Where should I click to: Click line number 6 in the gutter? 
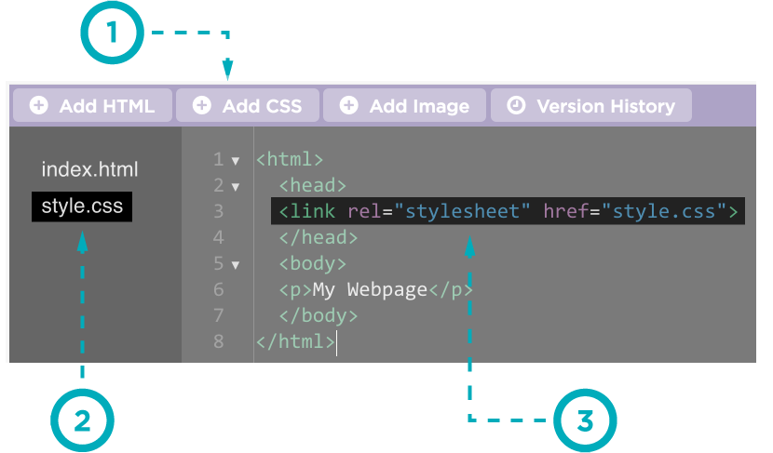218,289
